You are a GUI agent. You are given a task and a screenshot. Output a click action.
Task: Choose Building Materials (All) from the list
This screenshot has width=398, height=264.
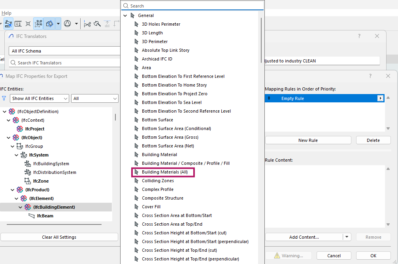coord(168,172)
